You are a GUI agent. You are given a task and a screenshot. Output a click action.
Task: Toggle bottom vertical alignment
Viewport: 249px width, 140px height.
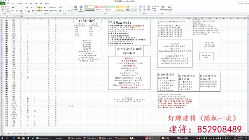[x=42, y=7]
